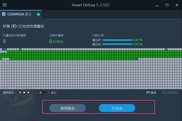The height and width of the screenshot is (121, 182).
Task: Pick the red legend color swatch
Action: (49, 93)
